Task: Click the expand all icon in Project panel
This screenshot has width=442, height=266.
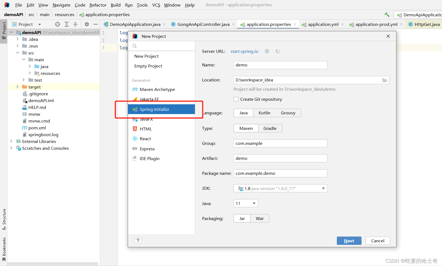Action: click(67, 24)
